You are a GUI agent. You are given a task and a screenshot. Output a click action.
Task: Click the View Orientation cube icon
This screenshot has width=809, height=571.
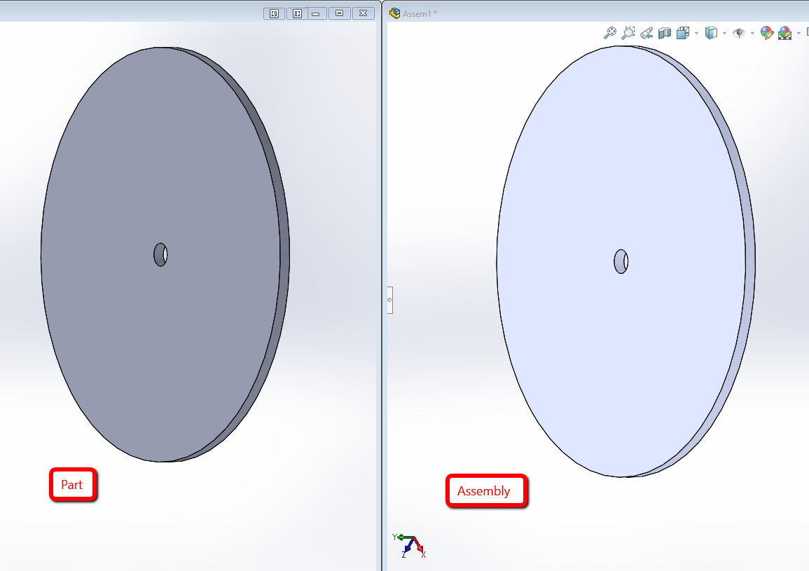683,33
